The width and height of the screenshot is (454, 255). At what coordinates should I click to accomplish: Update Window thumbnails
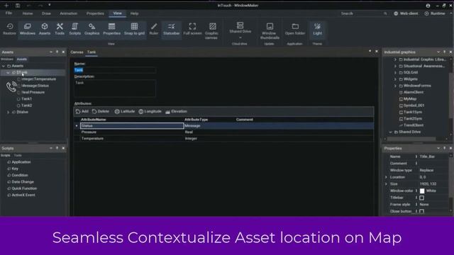(x=270, y=31)
